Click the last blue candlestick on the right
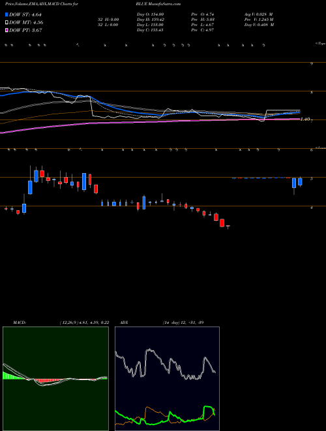Viewport: 326px width, 431px height. pyautogui.click(x=300, y=182)
